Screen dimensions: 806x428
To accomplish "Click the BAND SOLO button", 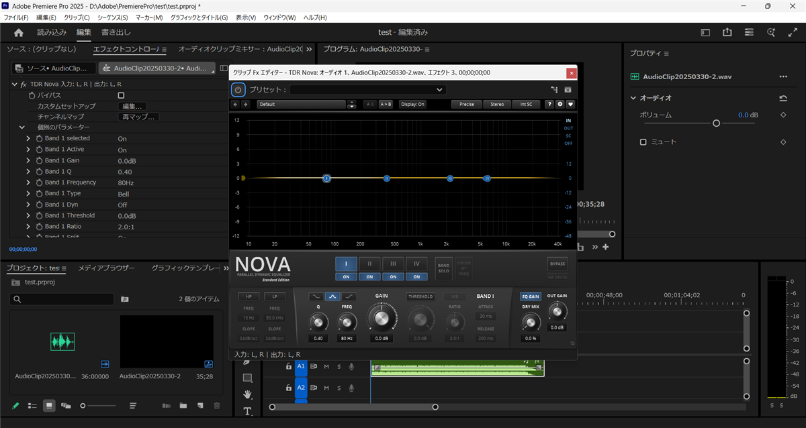I will click(443, 267).
